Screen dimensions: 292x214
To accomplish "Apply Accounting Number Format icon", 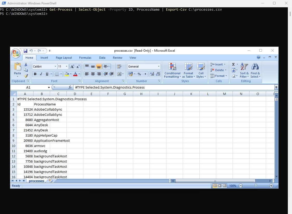I will pyautogui.click(x=131, y=74).
